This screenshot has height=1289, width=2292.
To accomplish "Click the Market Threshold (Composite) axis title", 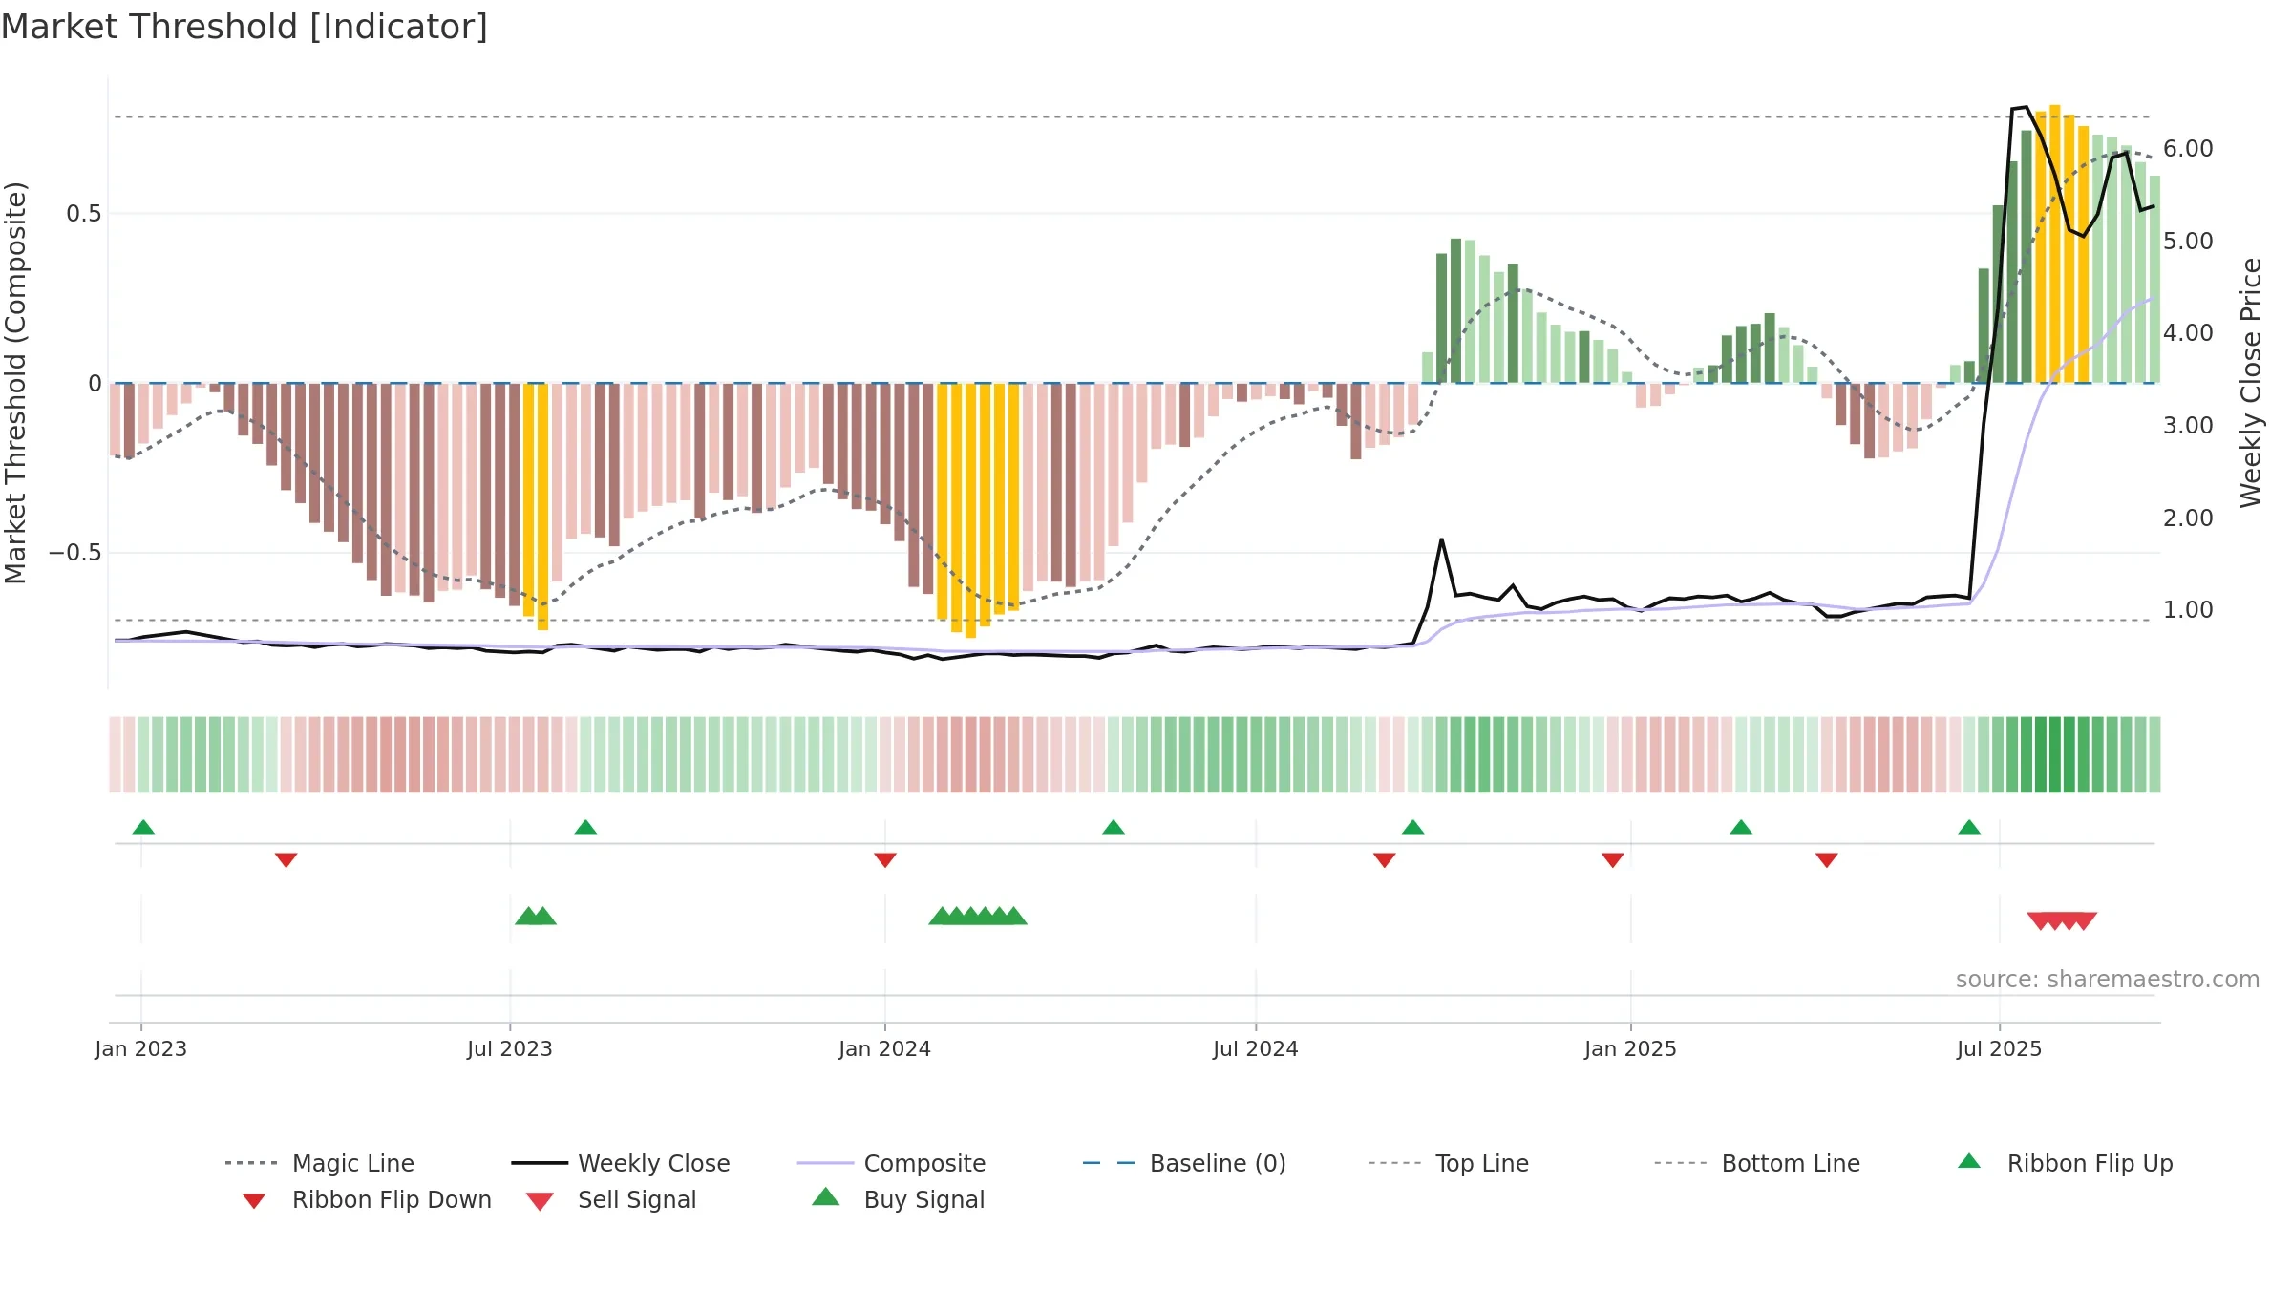I will (15, 382).
